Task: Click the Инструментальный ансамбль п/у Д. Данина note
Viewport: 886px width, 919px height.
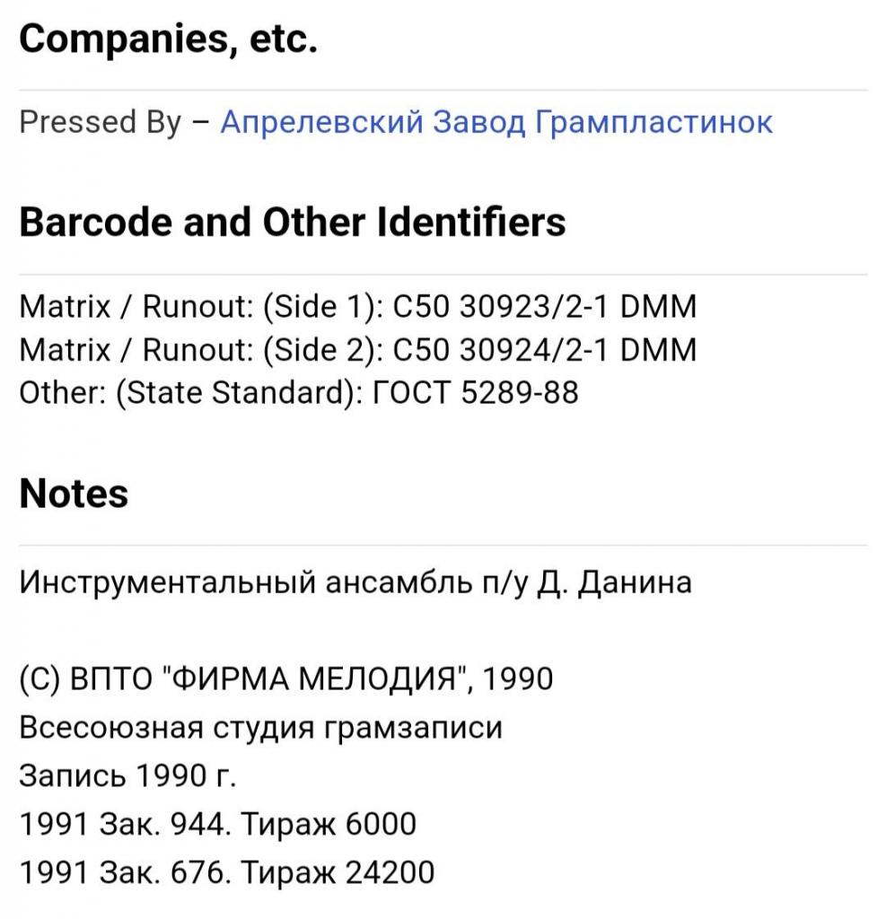Action: click(x=355, y=583)
